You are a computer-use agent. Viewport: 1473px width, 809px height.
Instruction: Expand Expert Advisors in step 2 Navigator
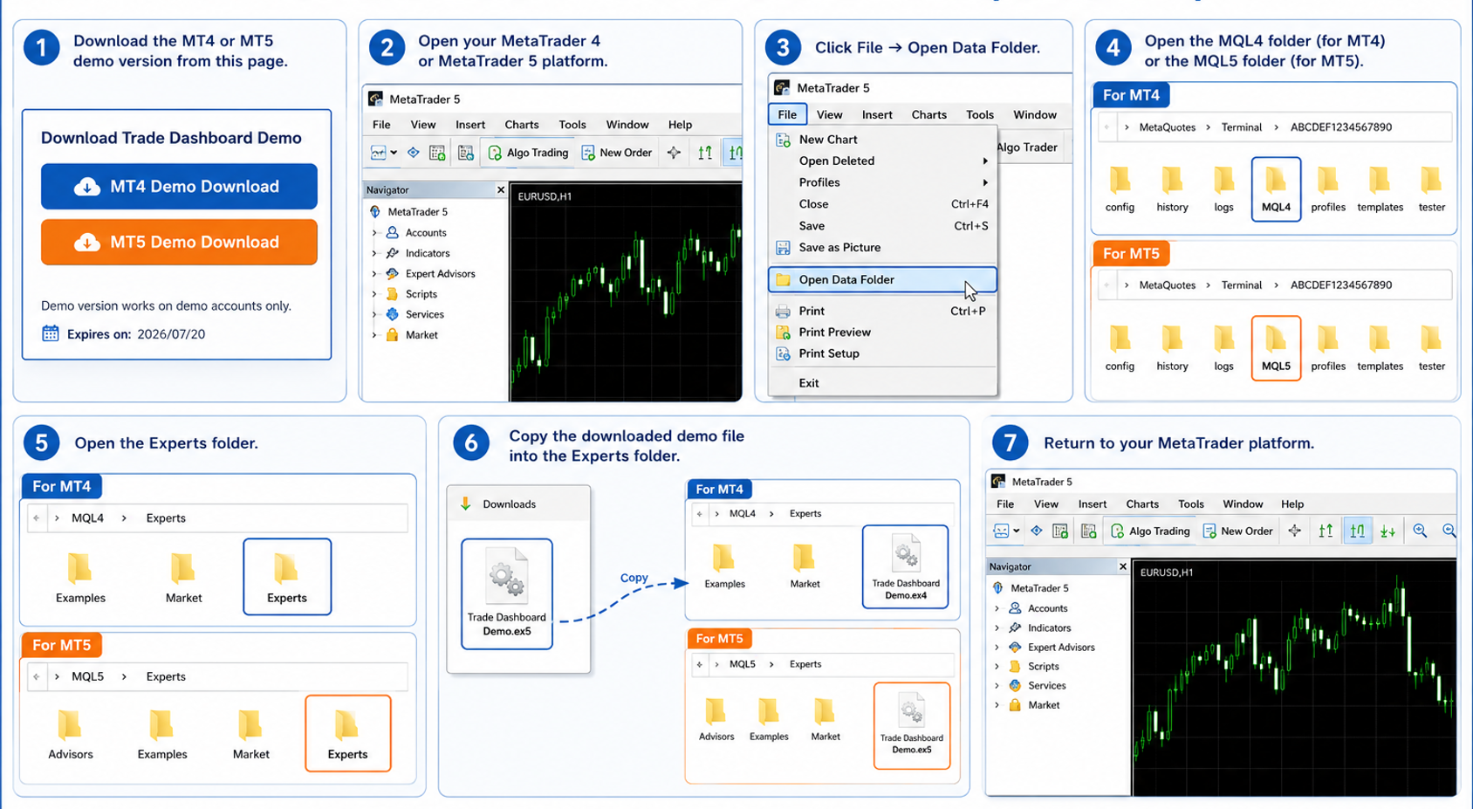pyautogui.click(x=375, y=274)
